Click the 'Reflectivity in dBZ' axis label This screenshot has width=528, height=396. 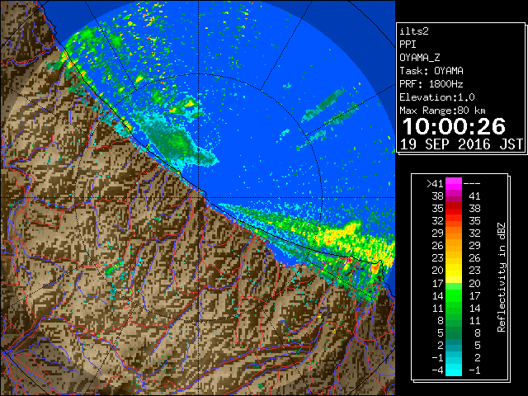pyautogui.click(x=501, y=277)
